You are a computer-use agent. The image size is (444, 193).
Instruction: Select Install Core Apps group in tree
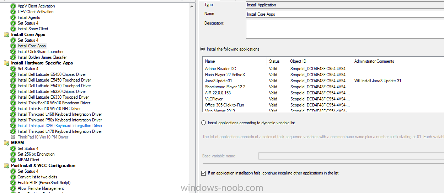pyautogui.click(x=28, y=35)
